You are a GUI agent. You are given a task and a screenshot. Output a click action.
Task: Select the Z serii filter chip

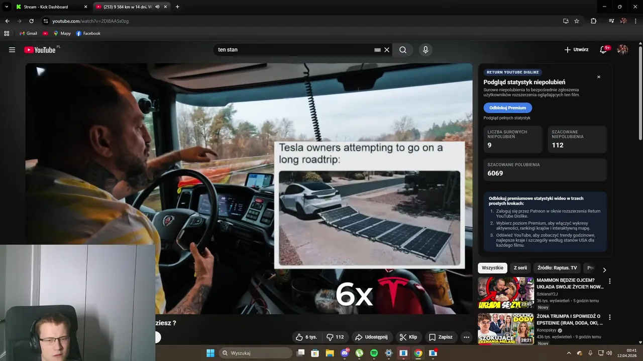pyautogui.click(x=520, y=268)
